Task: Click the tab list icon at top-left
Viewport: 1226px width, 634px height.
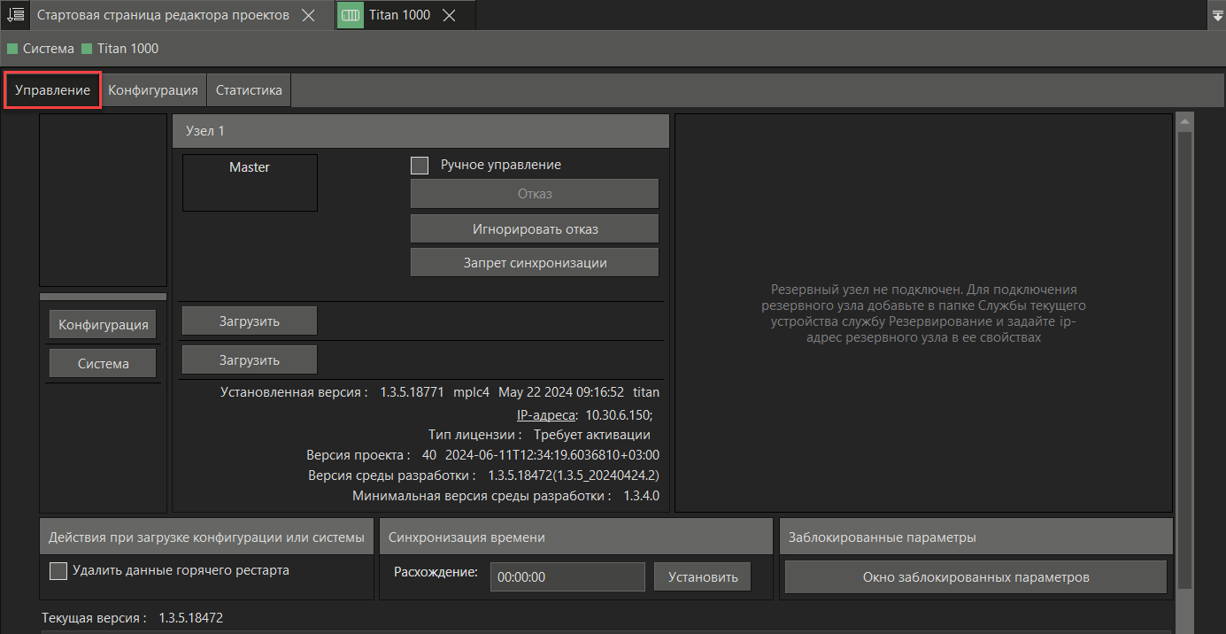Action: (x=15, y=15)
